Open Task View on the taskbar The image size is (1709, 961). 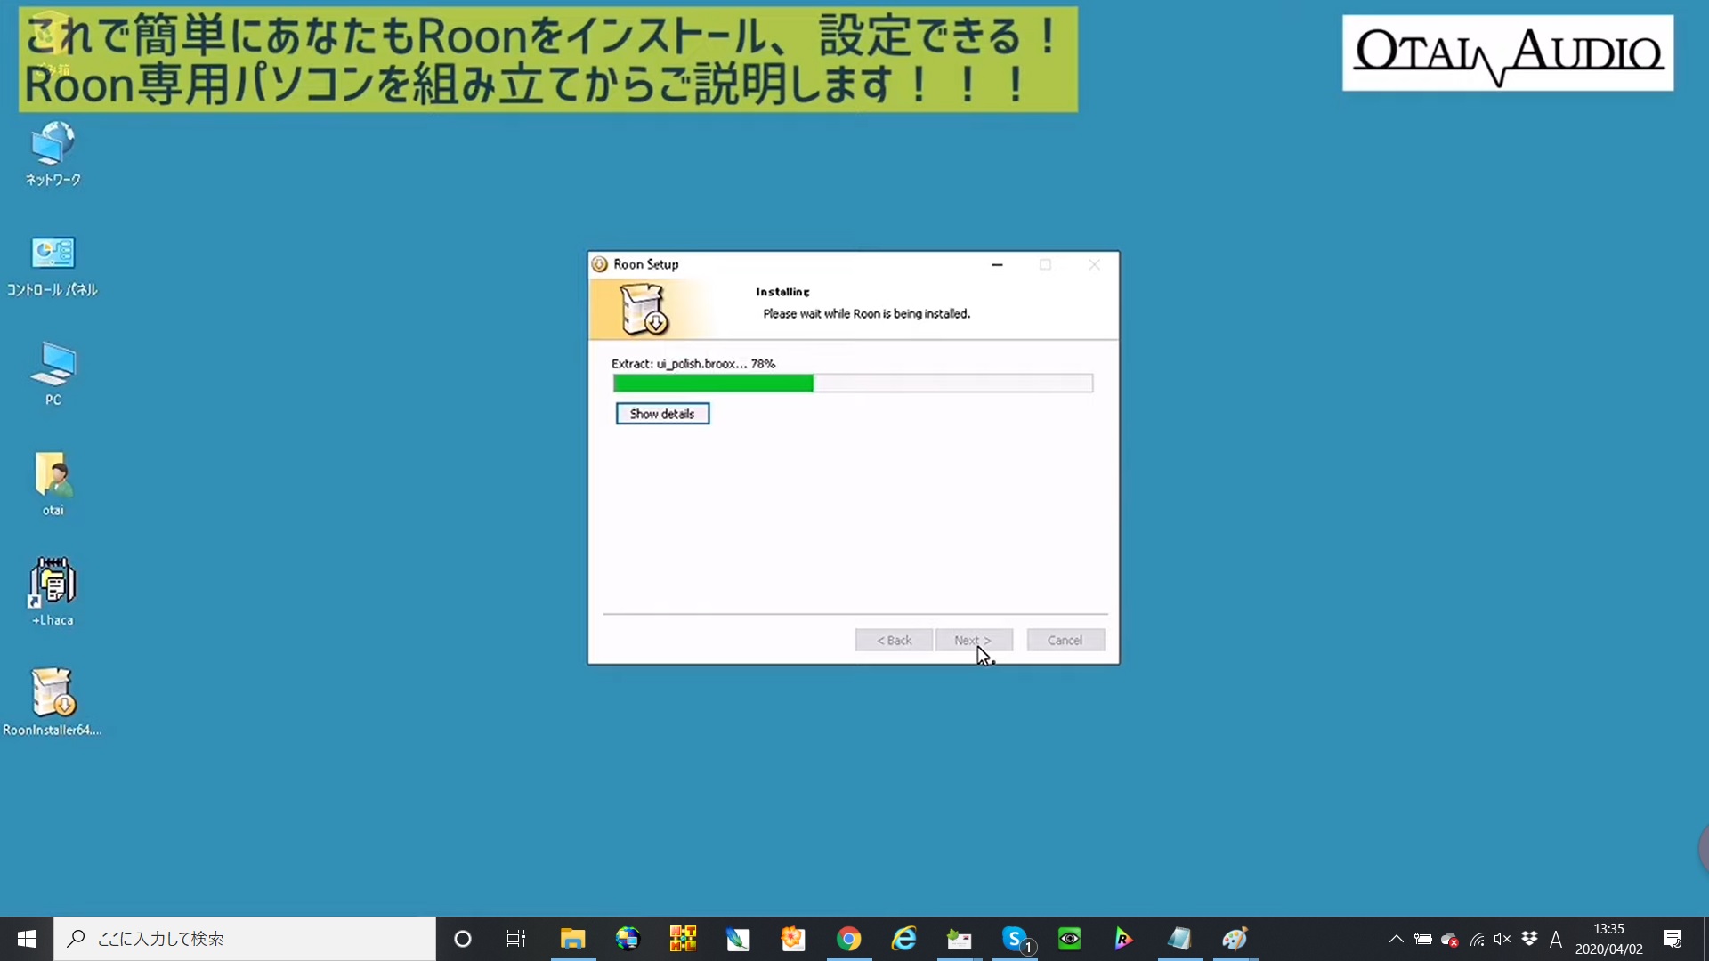coord(516,939)
